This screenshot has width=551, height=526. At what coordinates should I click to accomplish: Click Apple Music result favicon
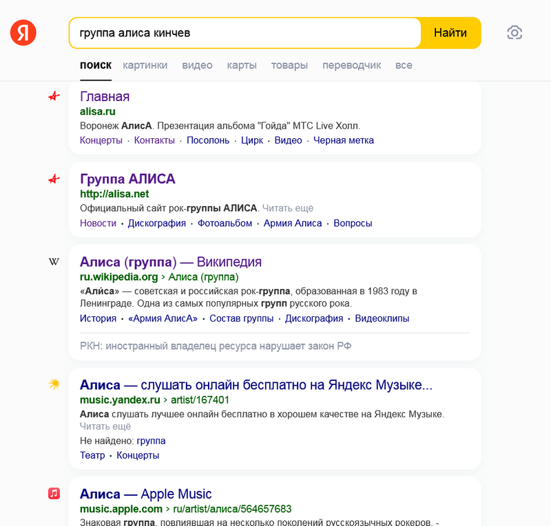coord(54,494)
